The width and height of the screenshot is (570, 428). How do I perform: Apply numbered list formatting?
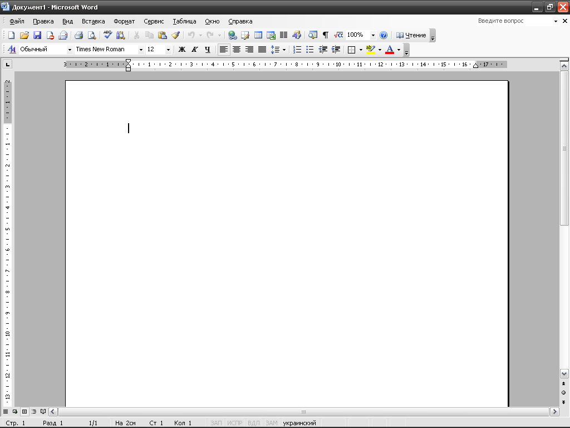(x=297, y=50)
